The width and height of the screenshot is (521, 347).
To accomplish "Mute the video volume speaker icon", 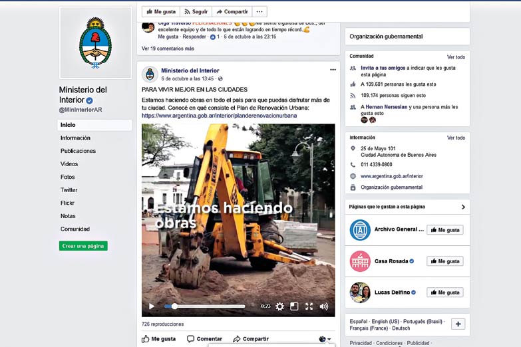I will coord(323,306).
